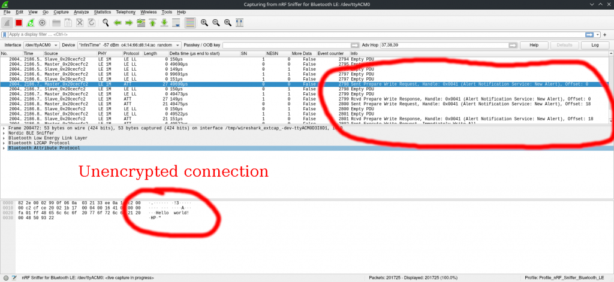Toggle auto-scroll during live capture

tap(177, 23)
